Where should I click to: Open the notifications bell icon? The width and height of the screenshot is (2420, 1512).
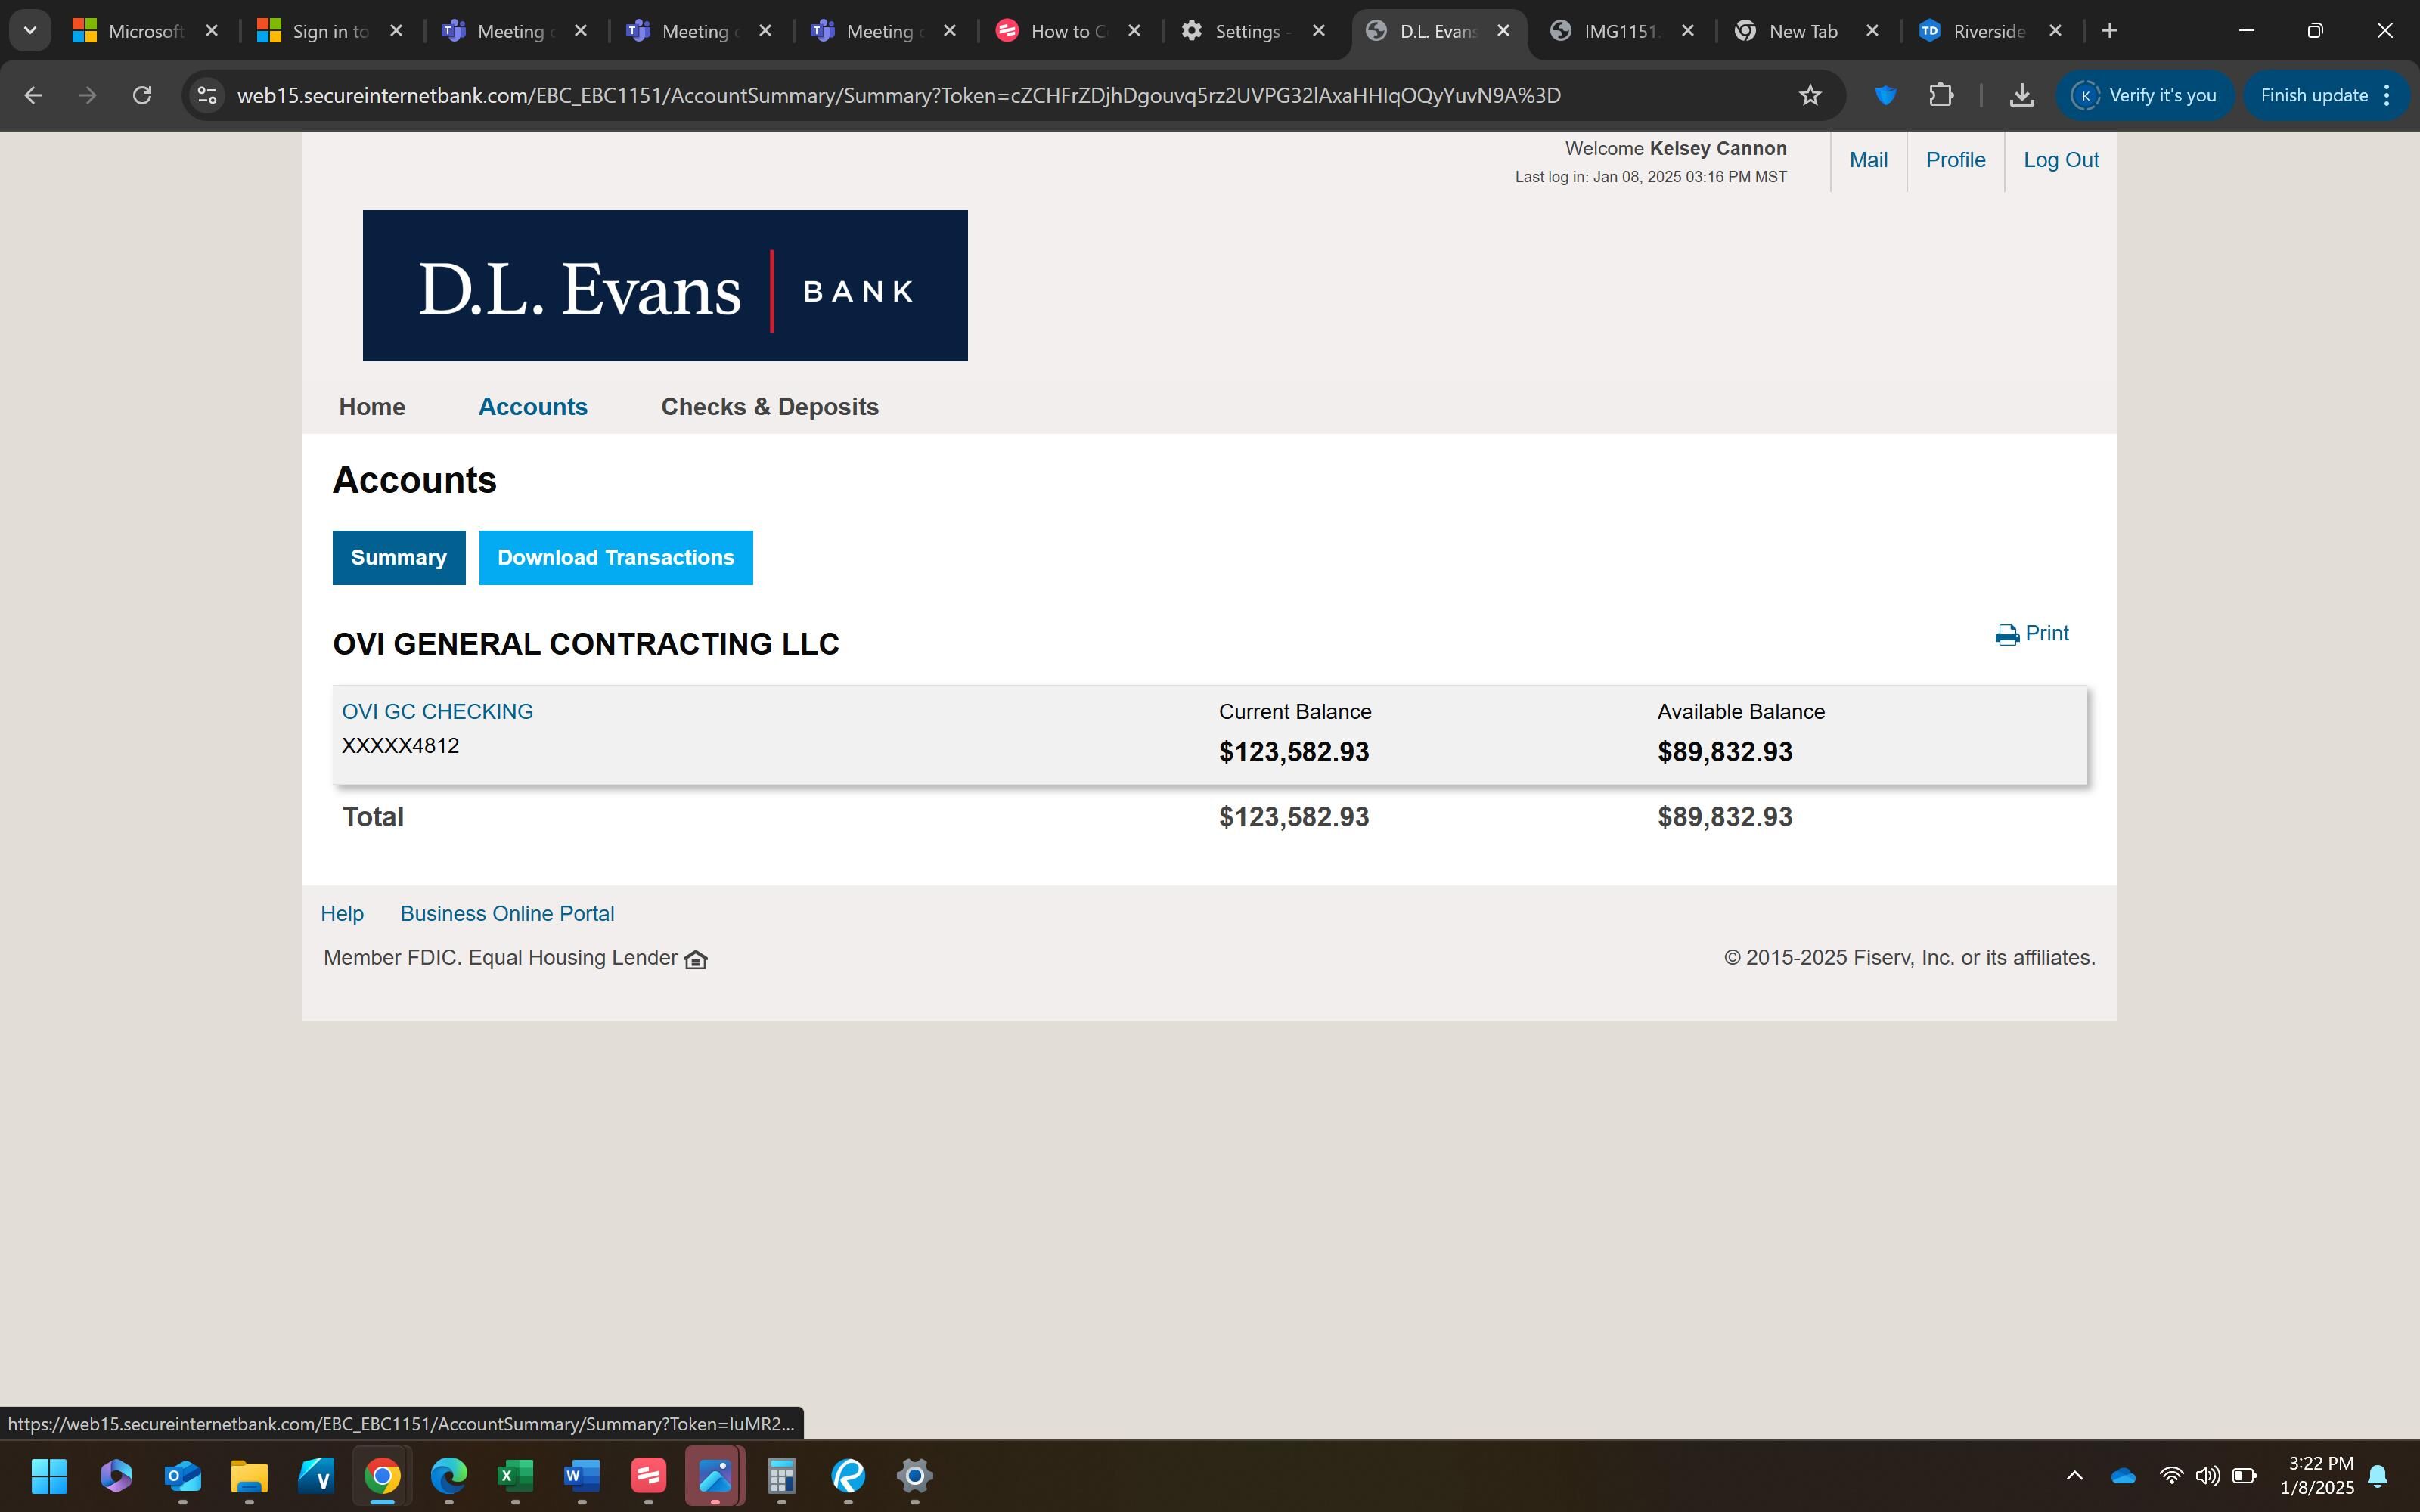tap(2378, 1475)
